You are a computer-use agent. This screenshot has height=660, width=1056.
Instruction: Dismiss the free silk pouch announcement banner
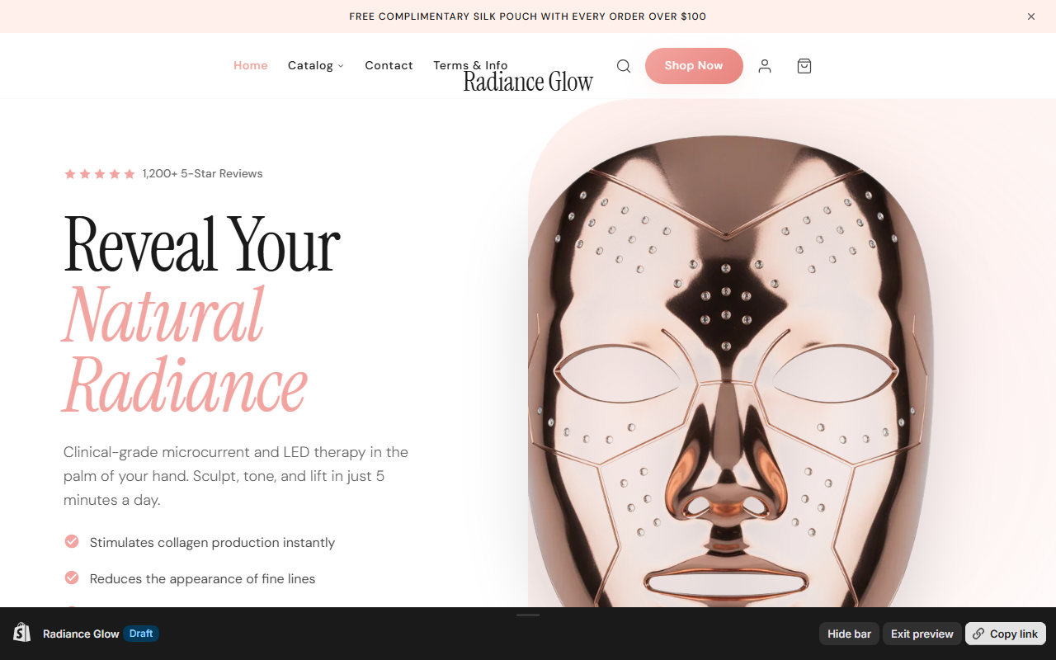click(x=1031, y=16)
